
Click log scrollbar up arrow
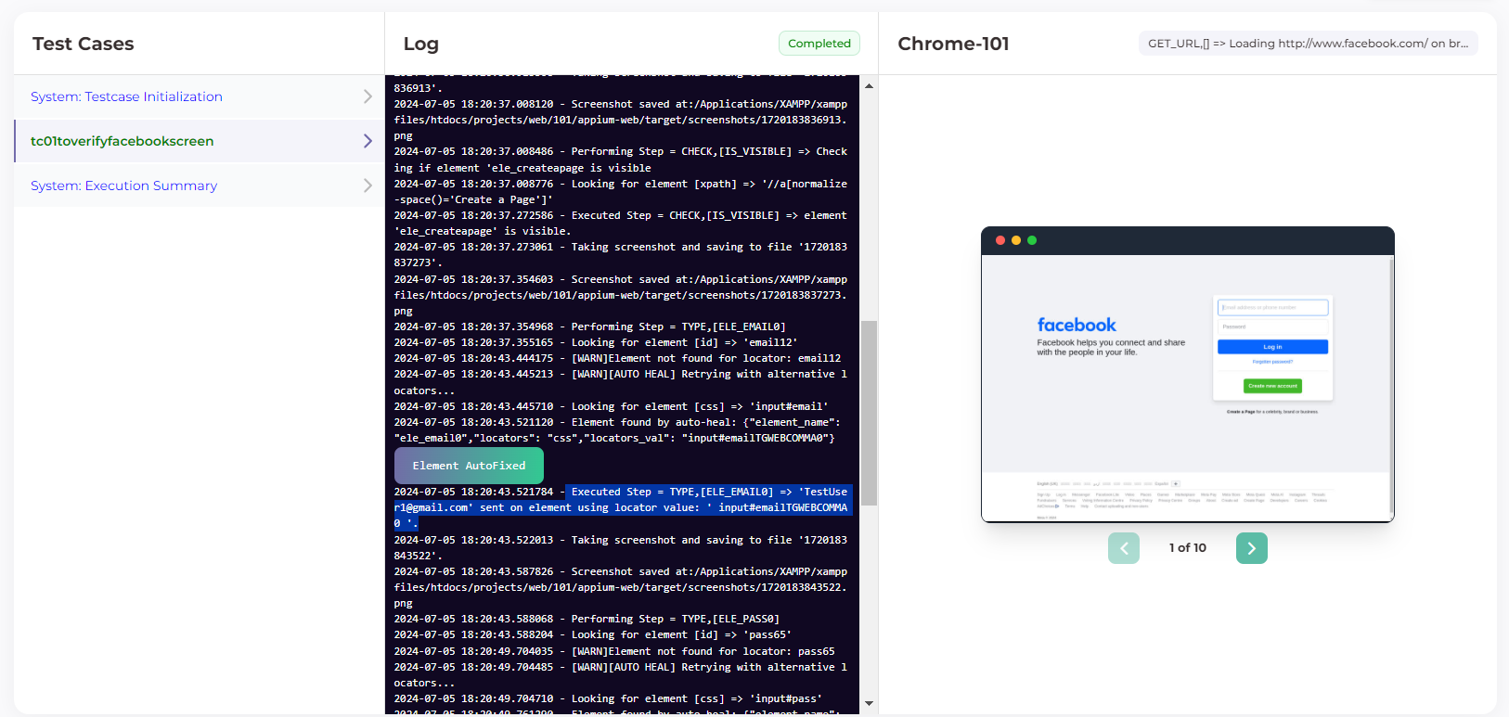pos(869,85)
